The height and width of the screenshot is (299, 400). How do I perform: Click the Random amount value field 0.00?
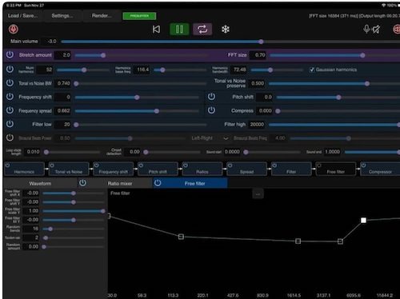click(x=31, y=246)
